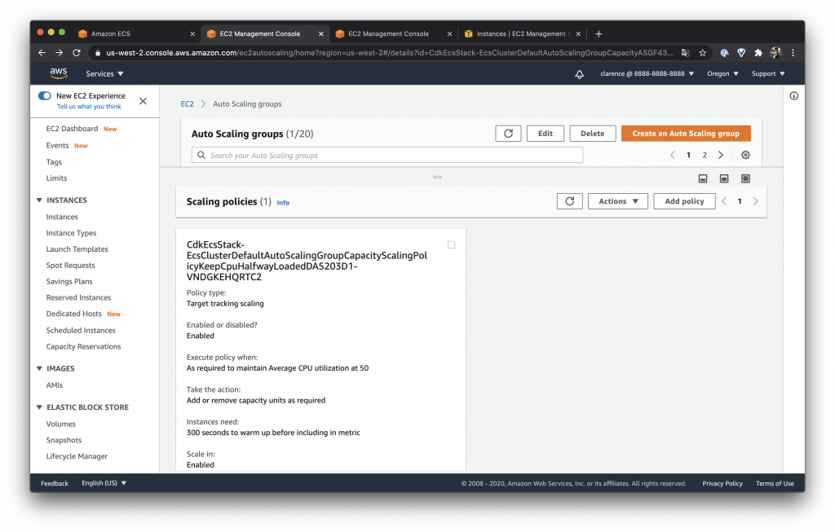Open the Actions dropdown for scaling policies
Viewport: 835px width, 532px height.
[618, 201]
